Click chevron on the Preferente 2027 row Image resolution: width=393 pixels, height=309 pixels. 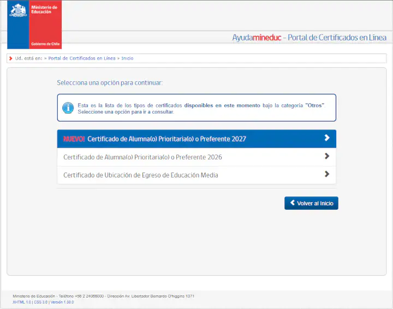(327, 138)
